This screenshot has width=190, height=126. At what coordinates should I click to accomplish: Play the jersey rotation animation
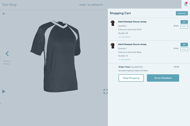click(x=4, y=91)
